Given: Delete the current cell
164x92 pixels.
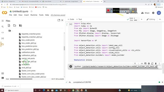Looking at the screenshot, I should 156,64.
